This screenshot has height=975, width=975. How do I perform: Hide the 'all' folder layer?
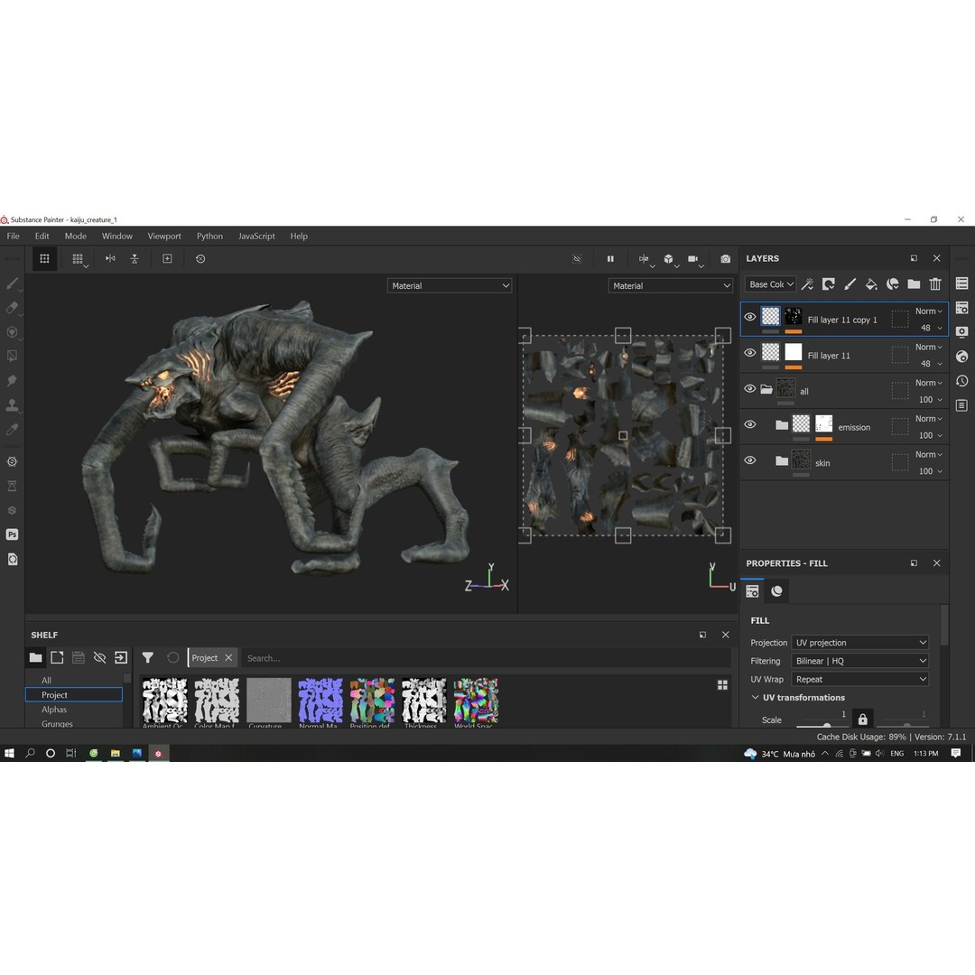click(x=750, y=388)
